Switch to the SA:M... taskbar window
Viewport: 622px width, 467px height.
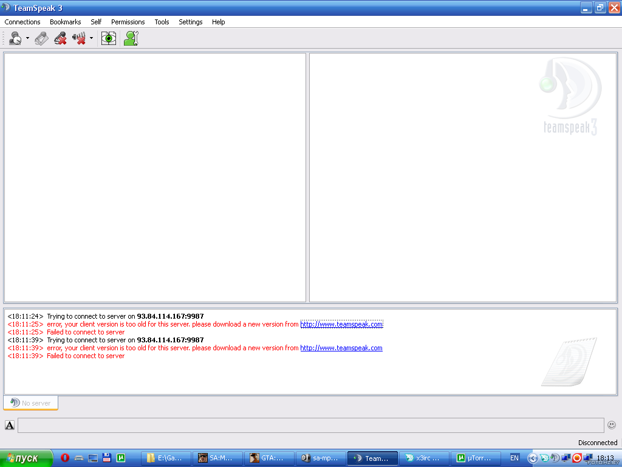point(218,458)
